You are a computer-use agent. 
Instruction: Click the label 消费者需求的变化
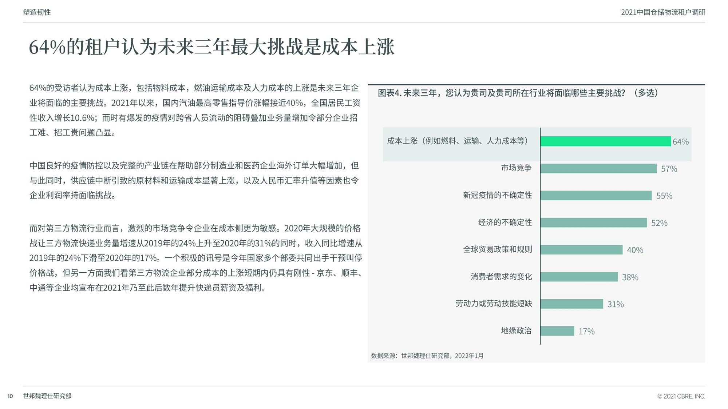[x=501, y=277]
